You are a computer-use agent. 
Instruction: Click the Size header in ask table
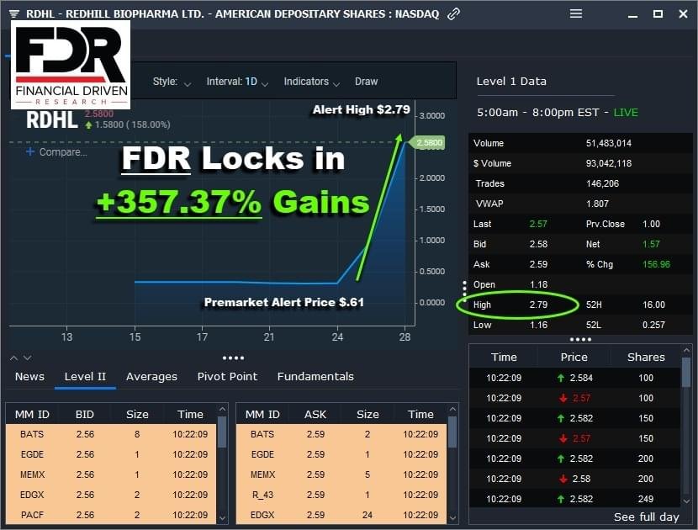[368, 415]
